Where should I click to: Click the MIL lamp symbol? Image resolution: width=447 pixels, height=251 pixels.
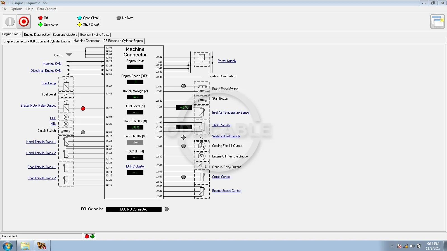tap(66, 124)
